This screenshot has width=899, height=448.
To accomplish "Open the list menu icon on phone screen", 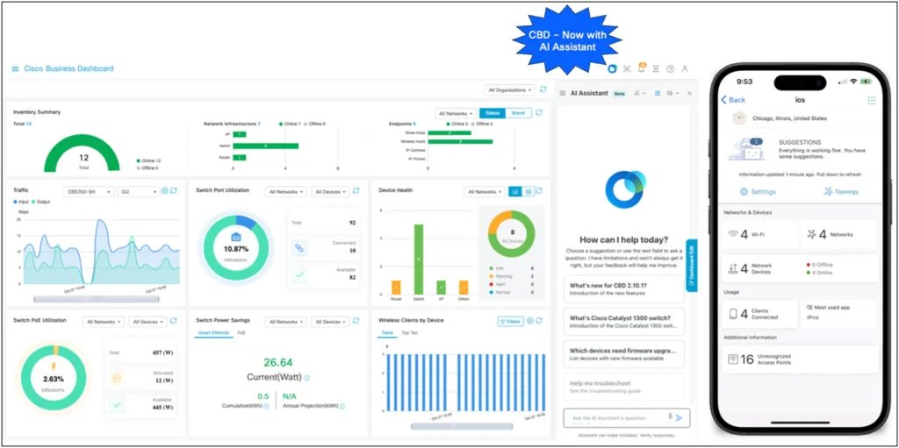I will tap(872, 100).
